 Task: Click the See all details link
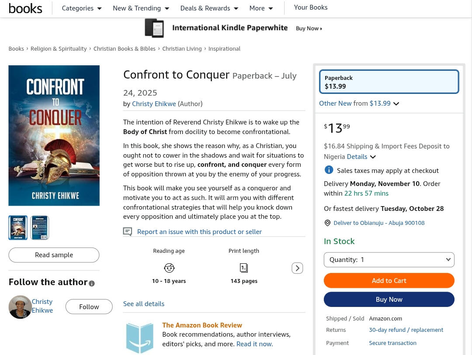(144, 303)
